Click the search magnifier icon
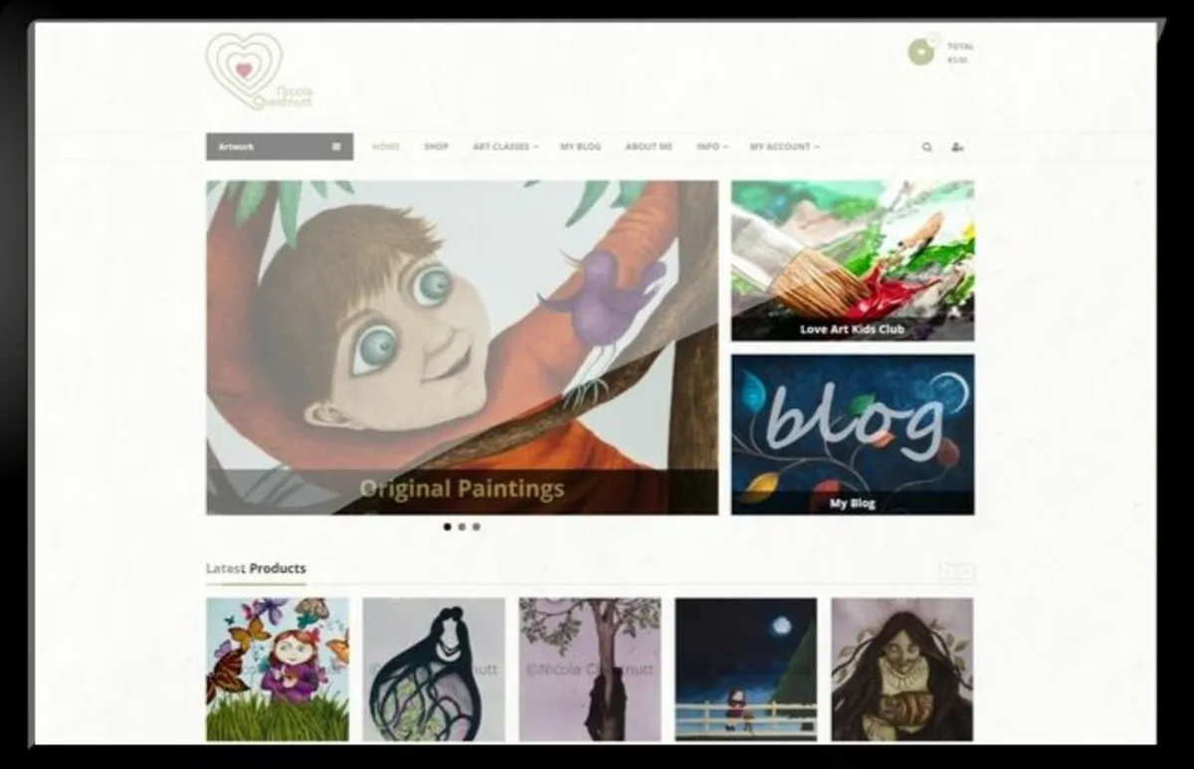 (x=926, y=147)
